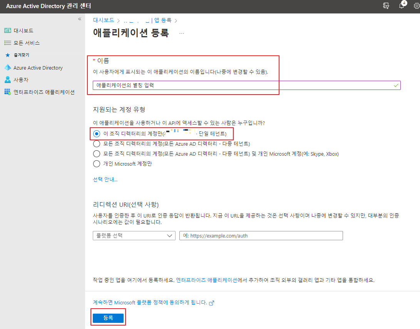Image resolution: width=420 pixels, height=329 pixels.
Task: Click '엔터프라이즈 애플리케이션' link in footer text
Action: (x=206, y=280)
